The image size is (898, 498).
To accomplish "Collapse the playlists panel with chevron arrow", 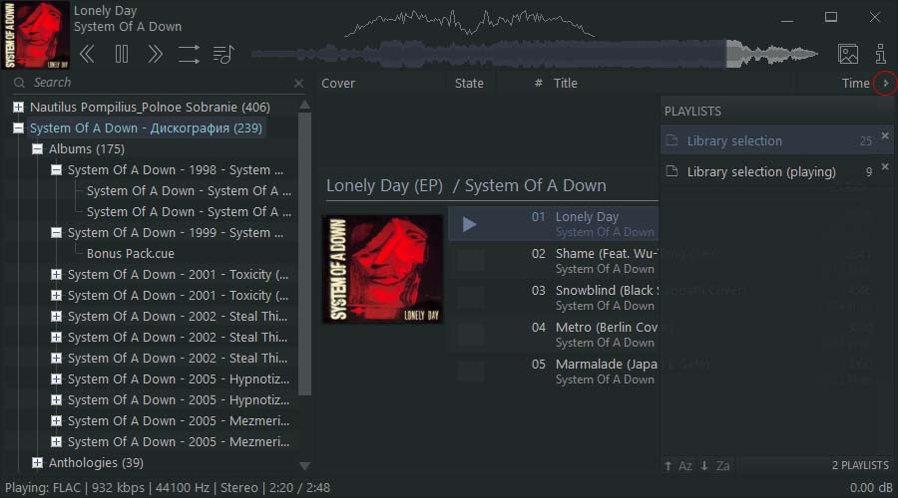I will coord(885,84).
